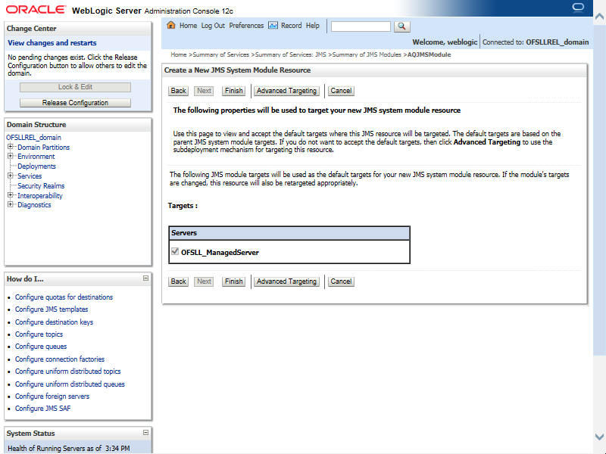Open the OFSLLREL_domain tree root
Image resolution: width=606 pixels, height=454 pixels.
click(33, 138)
